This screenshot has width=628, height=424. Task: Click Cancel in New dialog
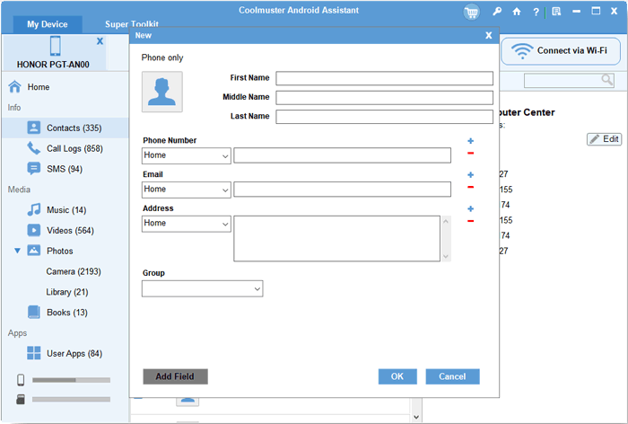[x=452, y=376]
